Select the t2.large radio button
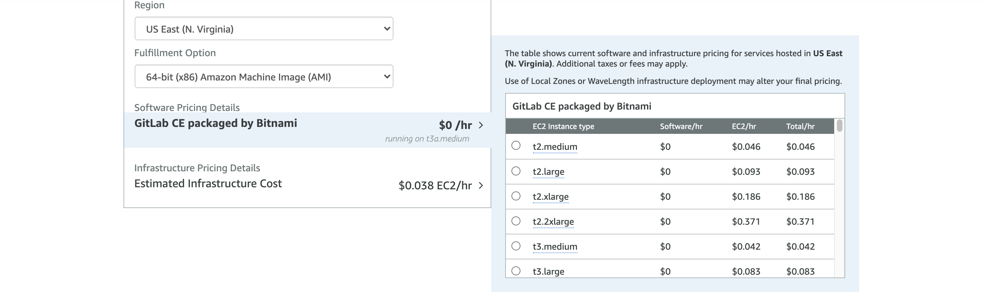 pos(516,171)
